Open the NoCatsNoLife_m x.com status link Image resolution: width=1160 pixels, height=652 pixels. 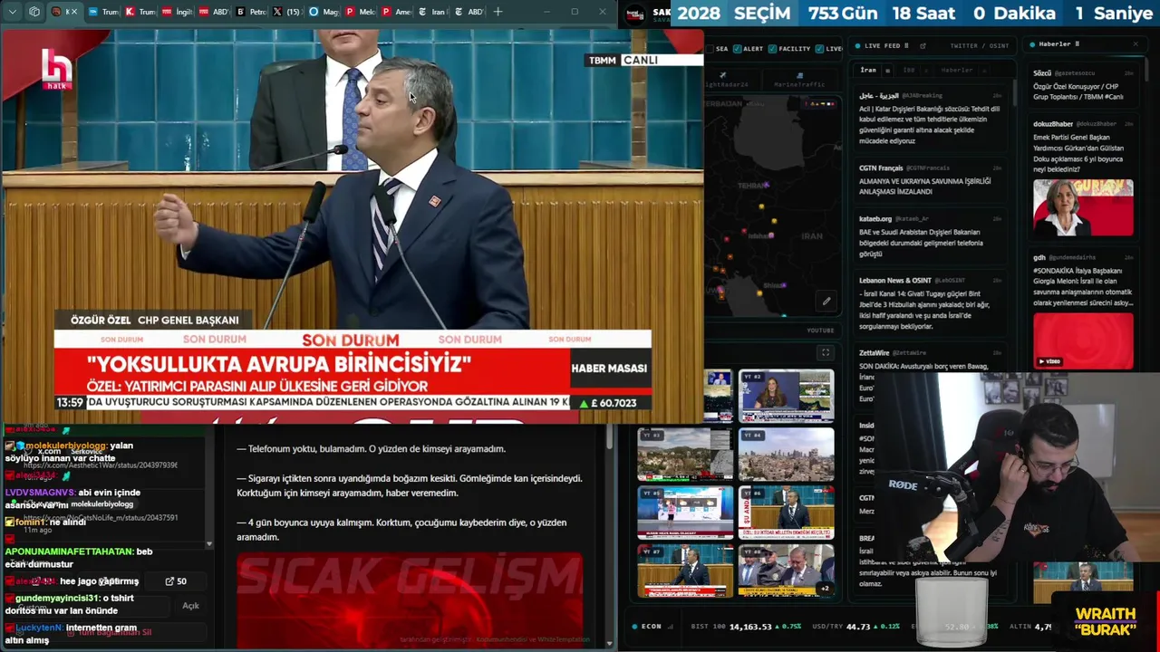coord(101,518)
